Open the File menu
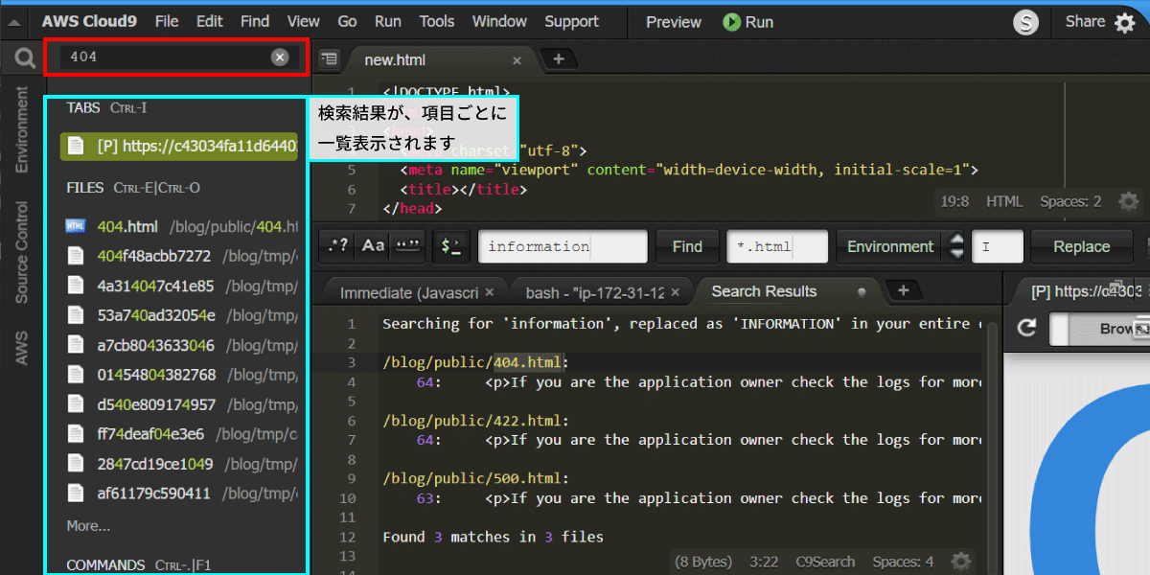 pyautogui.click(x=167, y=21)
